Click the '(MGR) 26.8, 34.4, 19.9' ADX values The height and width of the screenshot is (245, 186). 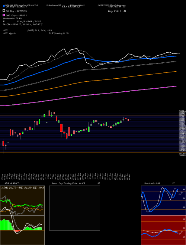(x=39, y=30)
